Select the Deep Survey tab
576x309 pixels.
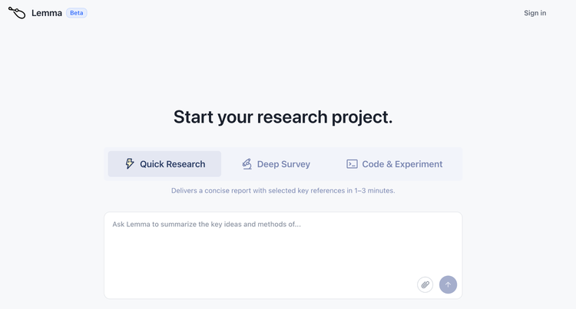[x=276, y=164]
